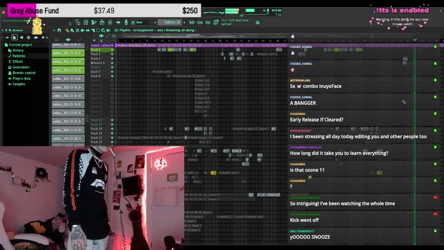The image size is (444, 250).
Task: Mute Track 4 in playlist
Action: 112,58
